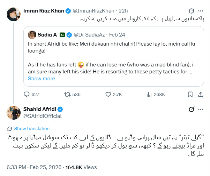Click the reply comment icon with 627
The width and height of the screenshot is (210, 176).
[27, 94]
